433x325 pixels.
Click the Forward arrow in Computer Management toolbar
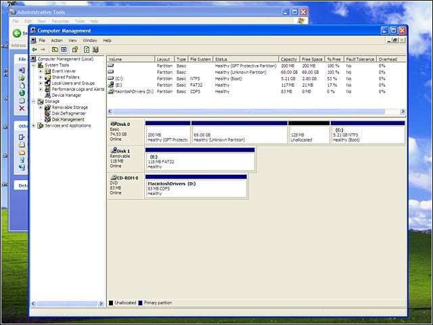click(x=43, y=49)
